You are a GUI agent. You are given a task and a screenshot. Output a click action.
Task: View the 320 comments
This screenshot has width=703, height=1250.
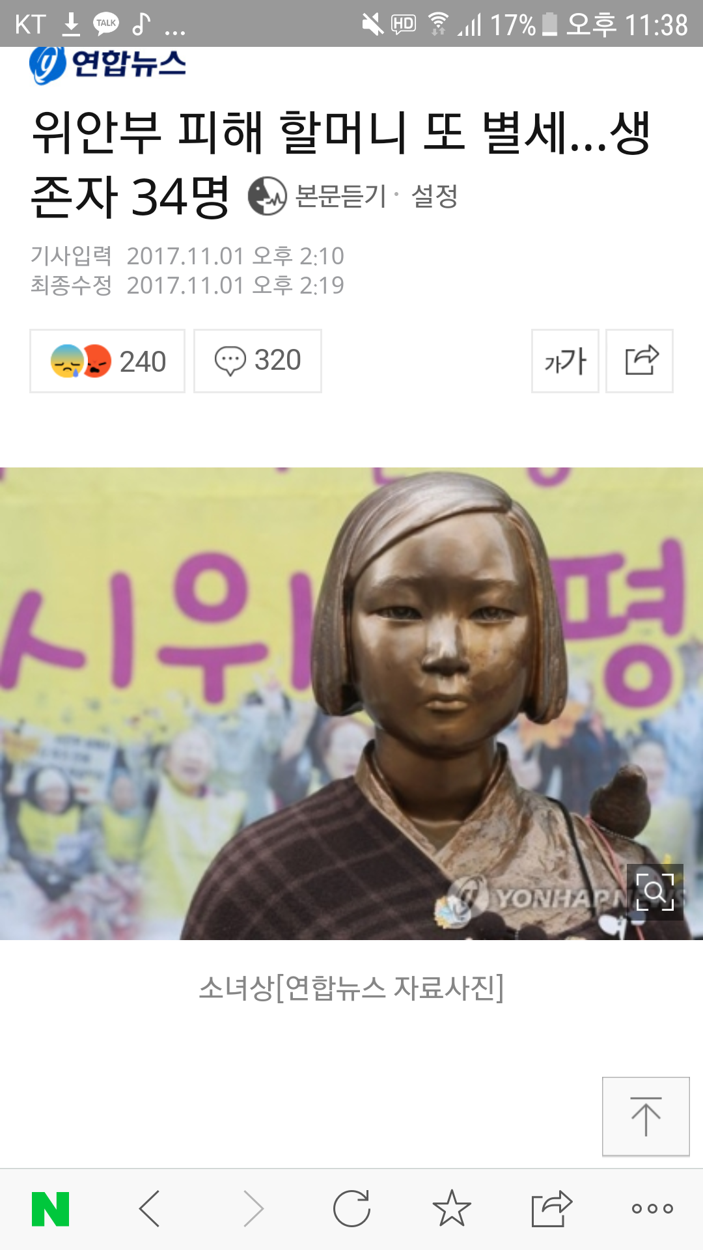pyautogui.click(x=258, y=361)
